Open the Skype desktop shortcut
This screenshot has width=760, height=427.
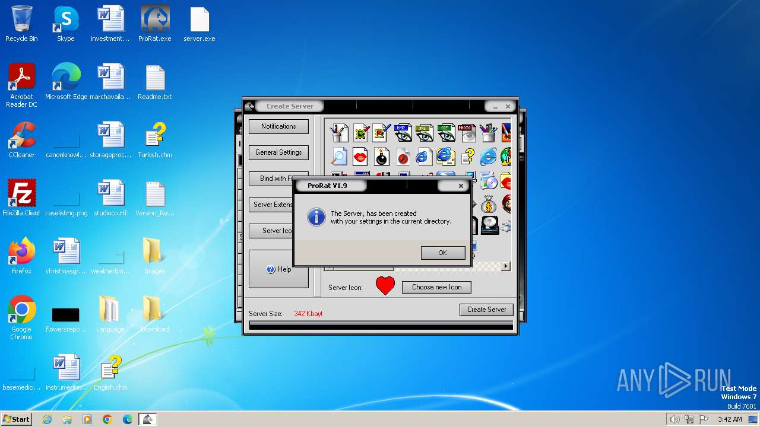pyautogui.click(x=65, y=24)
